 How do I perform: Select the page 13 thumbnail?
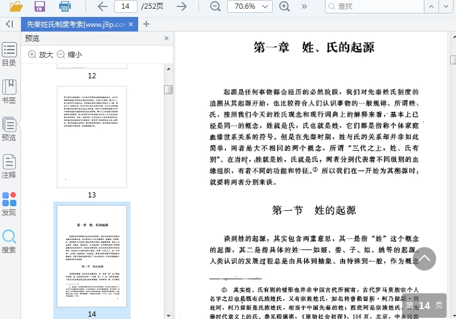(x=92, y=137)
